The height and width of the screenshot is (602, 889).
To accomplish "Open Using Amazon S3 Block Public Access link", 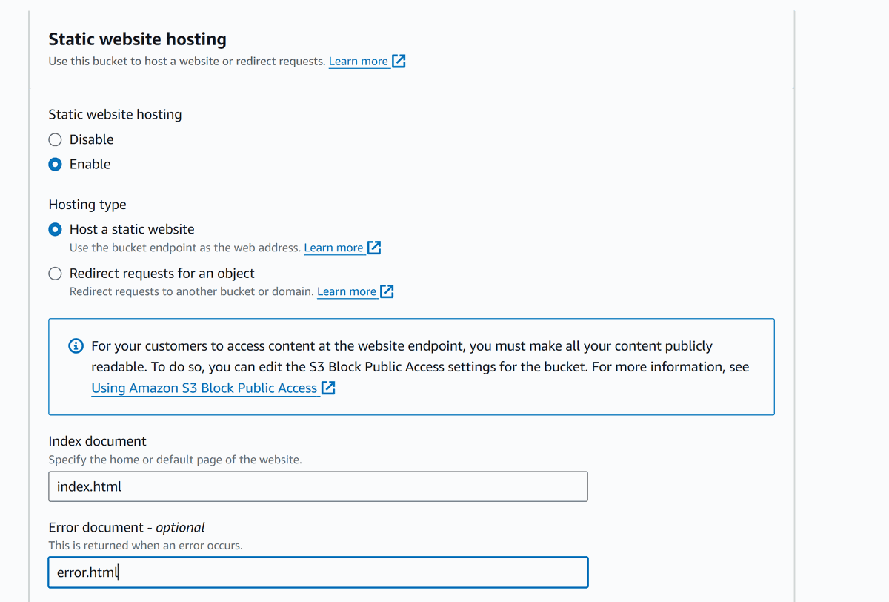I will [204, 388].
